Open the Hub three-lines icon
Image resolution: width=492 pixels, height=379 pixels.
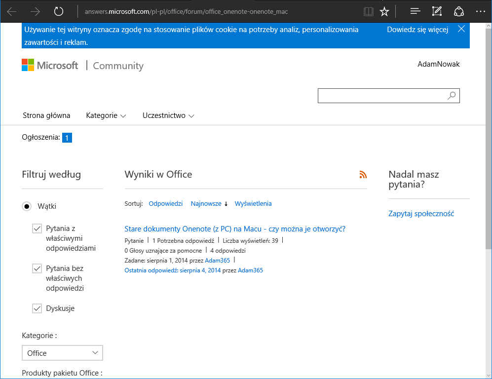pos(415,12)
